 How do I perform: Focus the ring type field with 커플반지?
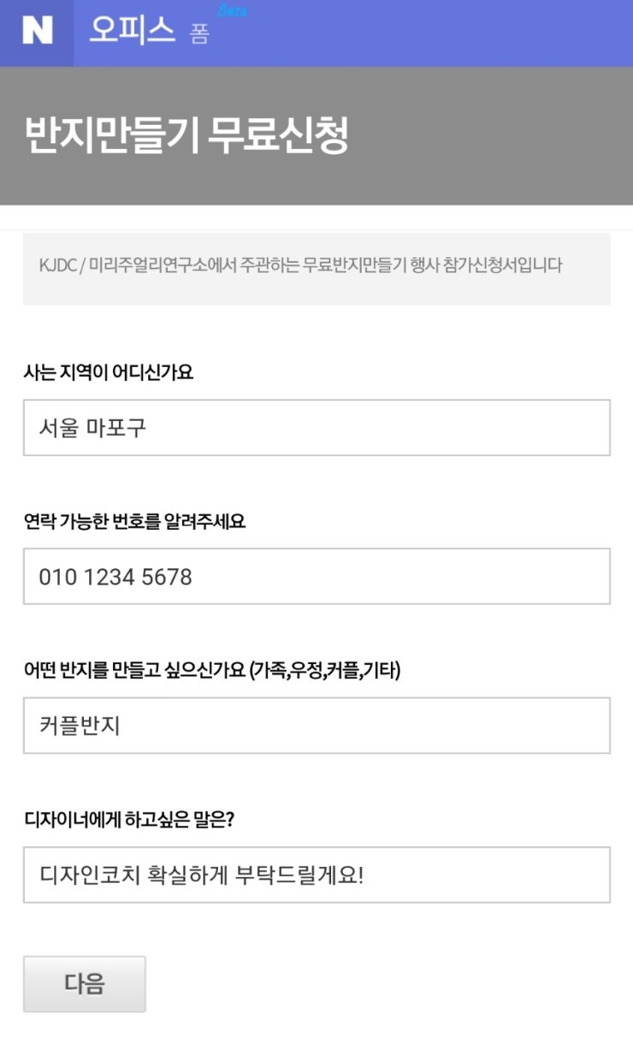tap(316, 726)
